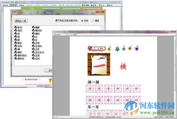Select the 斜钩 stroke item

coord(18,46)
